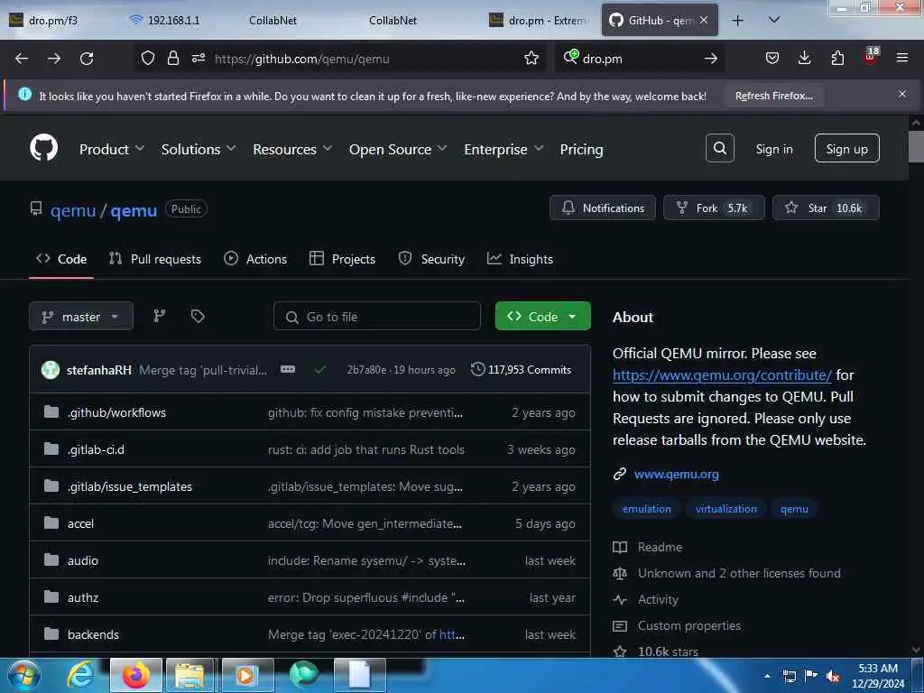The height and width of the screenshot is (693, 924).
Task: Open the Windows Start button
Action: (x=23, y=675)
